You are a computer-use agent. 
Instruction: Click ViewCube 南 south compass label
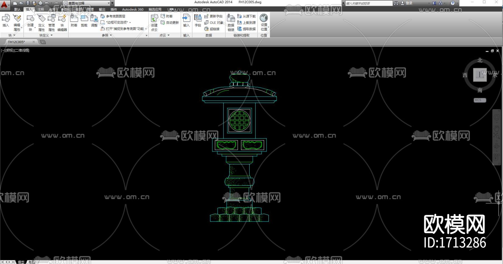click(x=480, y=90)
